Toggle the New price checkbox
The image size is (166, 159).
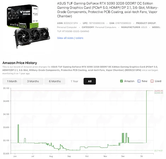(x=139, y=81)
